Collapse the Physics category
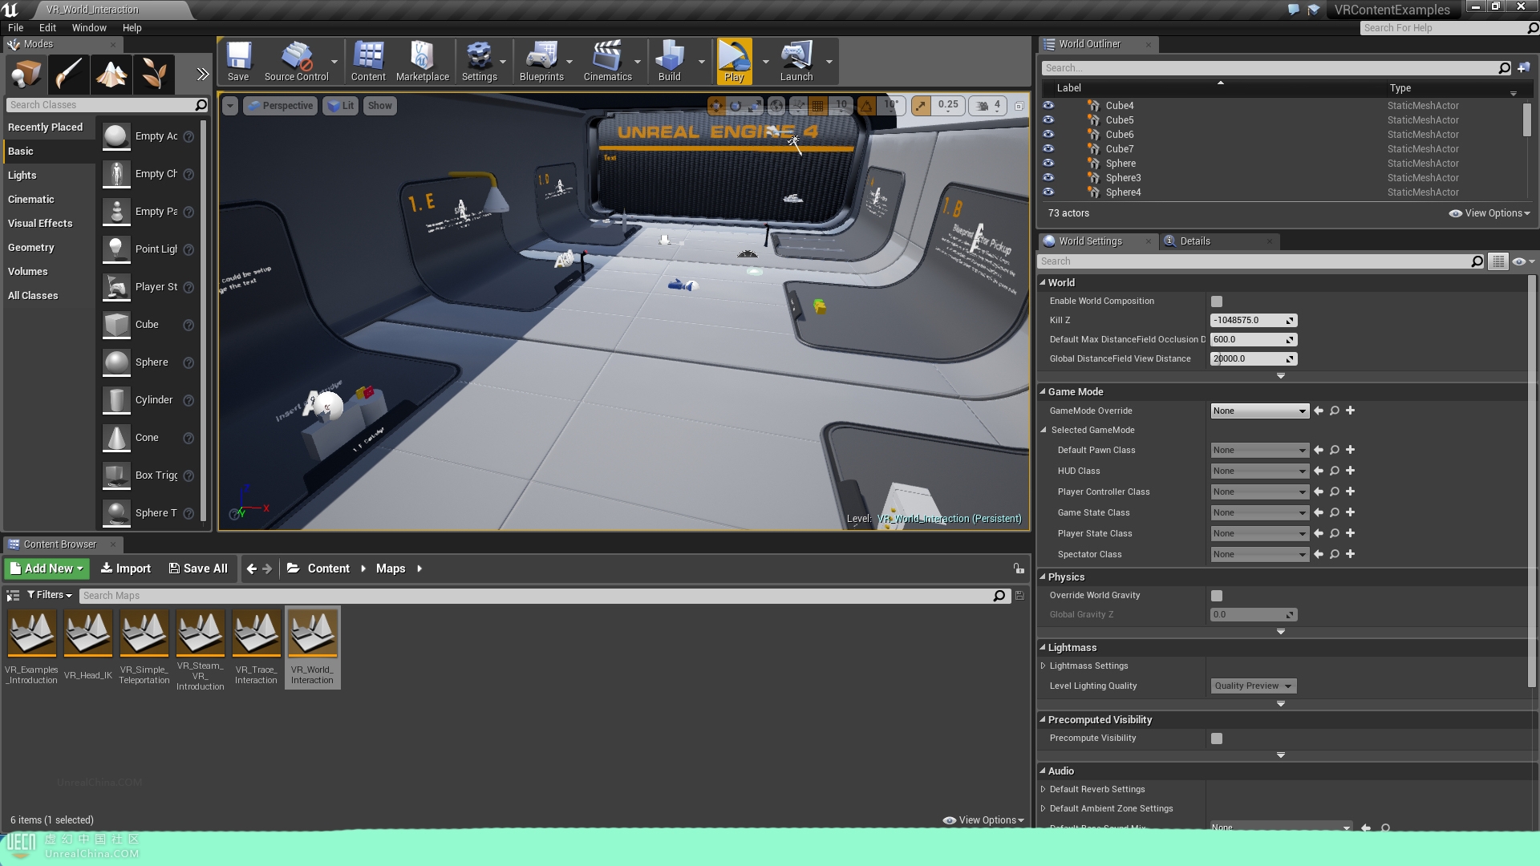The width and height of the screenshot is (1540, 866). (1043, 577)
